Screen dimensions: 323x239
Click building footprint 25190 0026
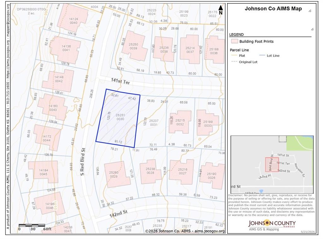tap(212, 176)
